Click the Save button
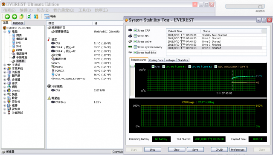 pos(195,149)
